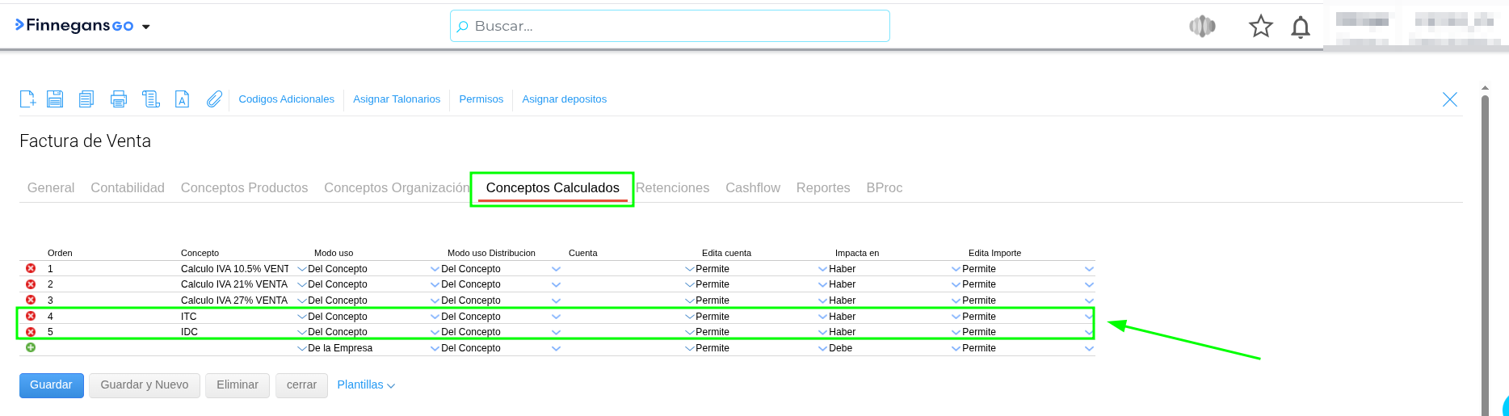
Task: Click the Eliminar button
Action: [237, 385]
